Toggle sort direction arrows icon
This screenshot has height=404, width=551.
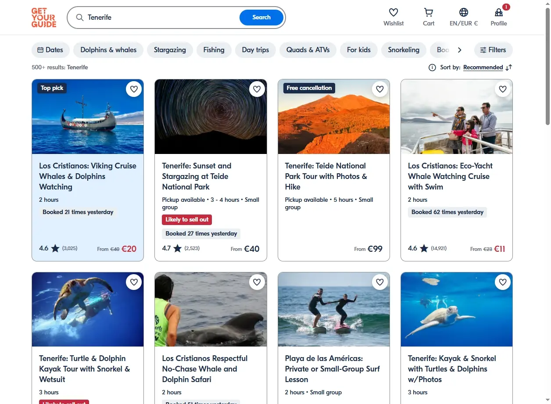click(509, 68)
